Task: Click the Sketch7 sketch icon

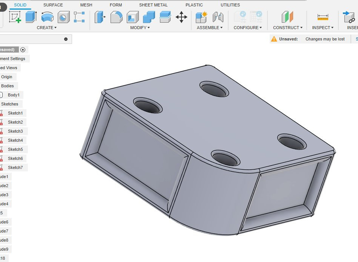Action: pyautogui.click(x=2, y=167)
